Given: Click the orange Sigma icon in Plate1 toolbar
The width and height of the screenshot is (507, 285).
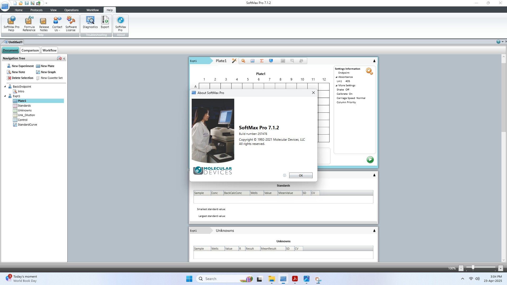Looking at the screenshot, I should 262,61.
